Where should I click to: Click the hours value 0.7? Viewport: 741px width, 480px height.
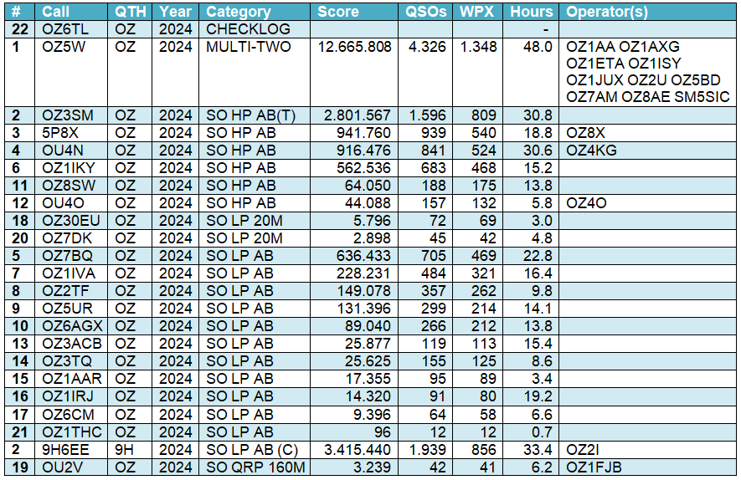542,431
